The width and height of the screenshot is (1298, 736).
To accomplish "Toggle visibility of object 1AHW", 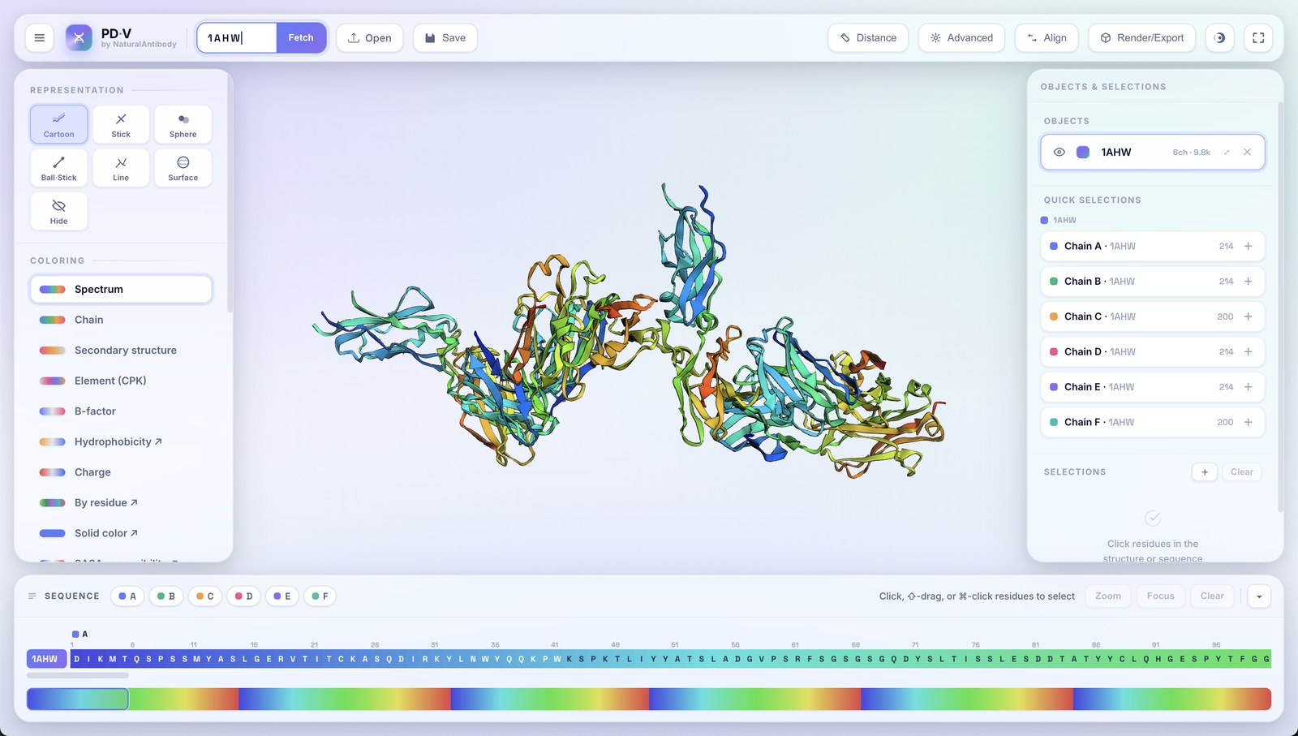I will pos(1059,152).
